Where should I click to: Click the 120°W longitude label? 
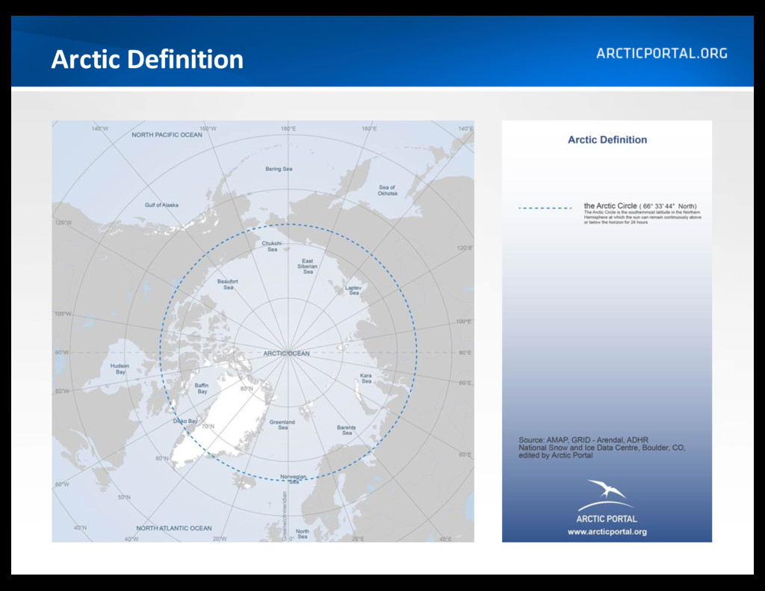pos(64,223)
